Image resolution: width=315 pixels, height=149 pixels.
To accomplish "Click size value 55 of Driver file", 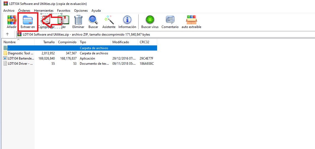I will [x=53, y=64].
